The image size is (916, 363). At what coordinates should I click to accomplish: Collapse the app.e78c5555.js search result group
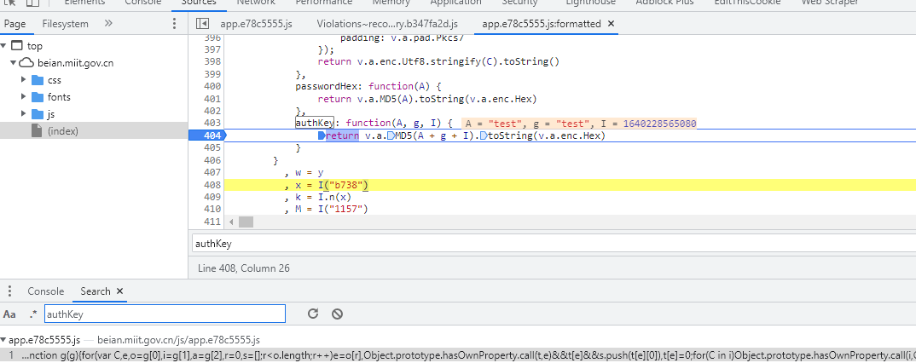[4, 339]
